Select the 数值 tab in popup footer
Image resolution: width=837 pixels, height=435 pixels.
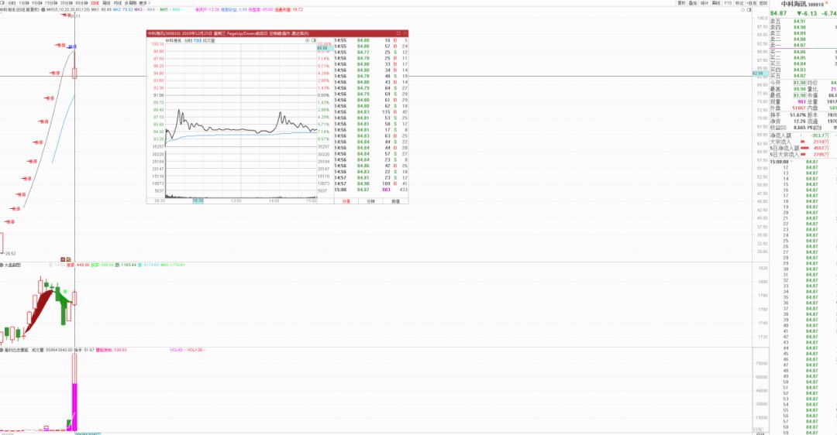coord(395,201)
